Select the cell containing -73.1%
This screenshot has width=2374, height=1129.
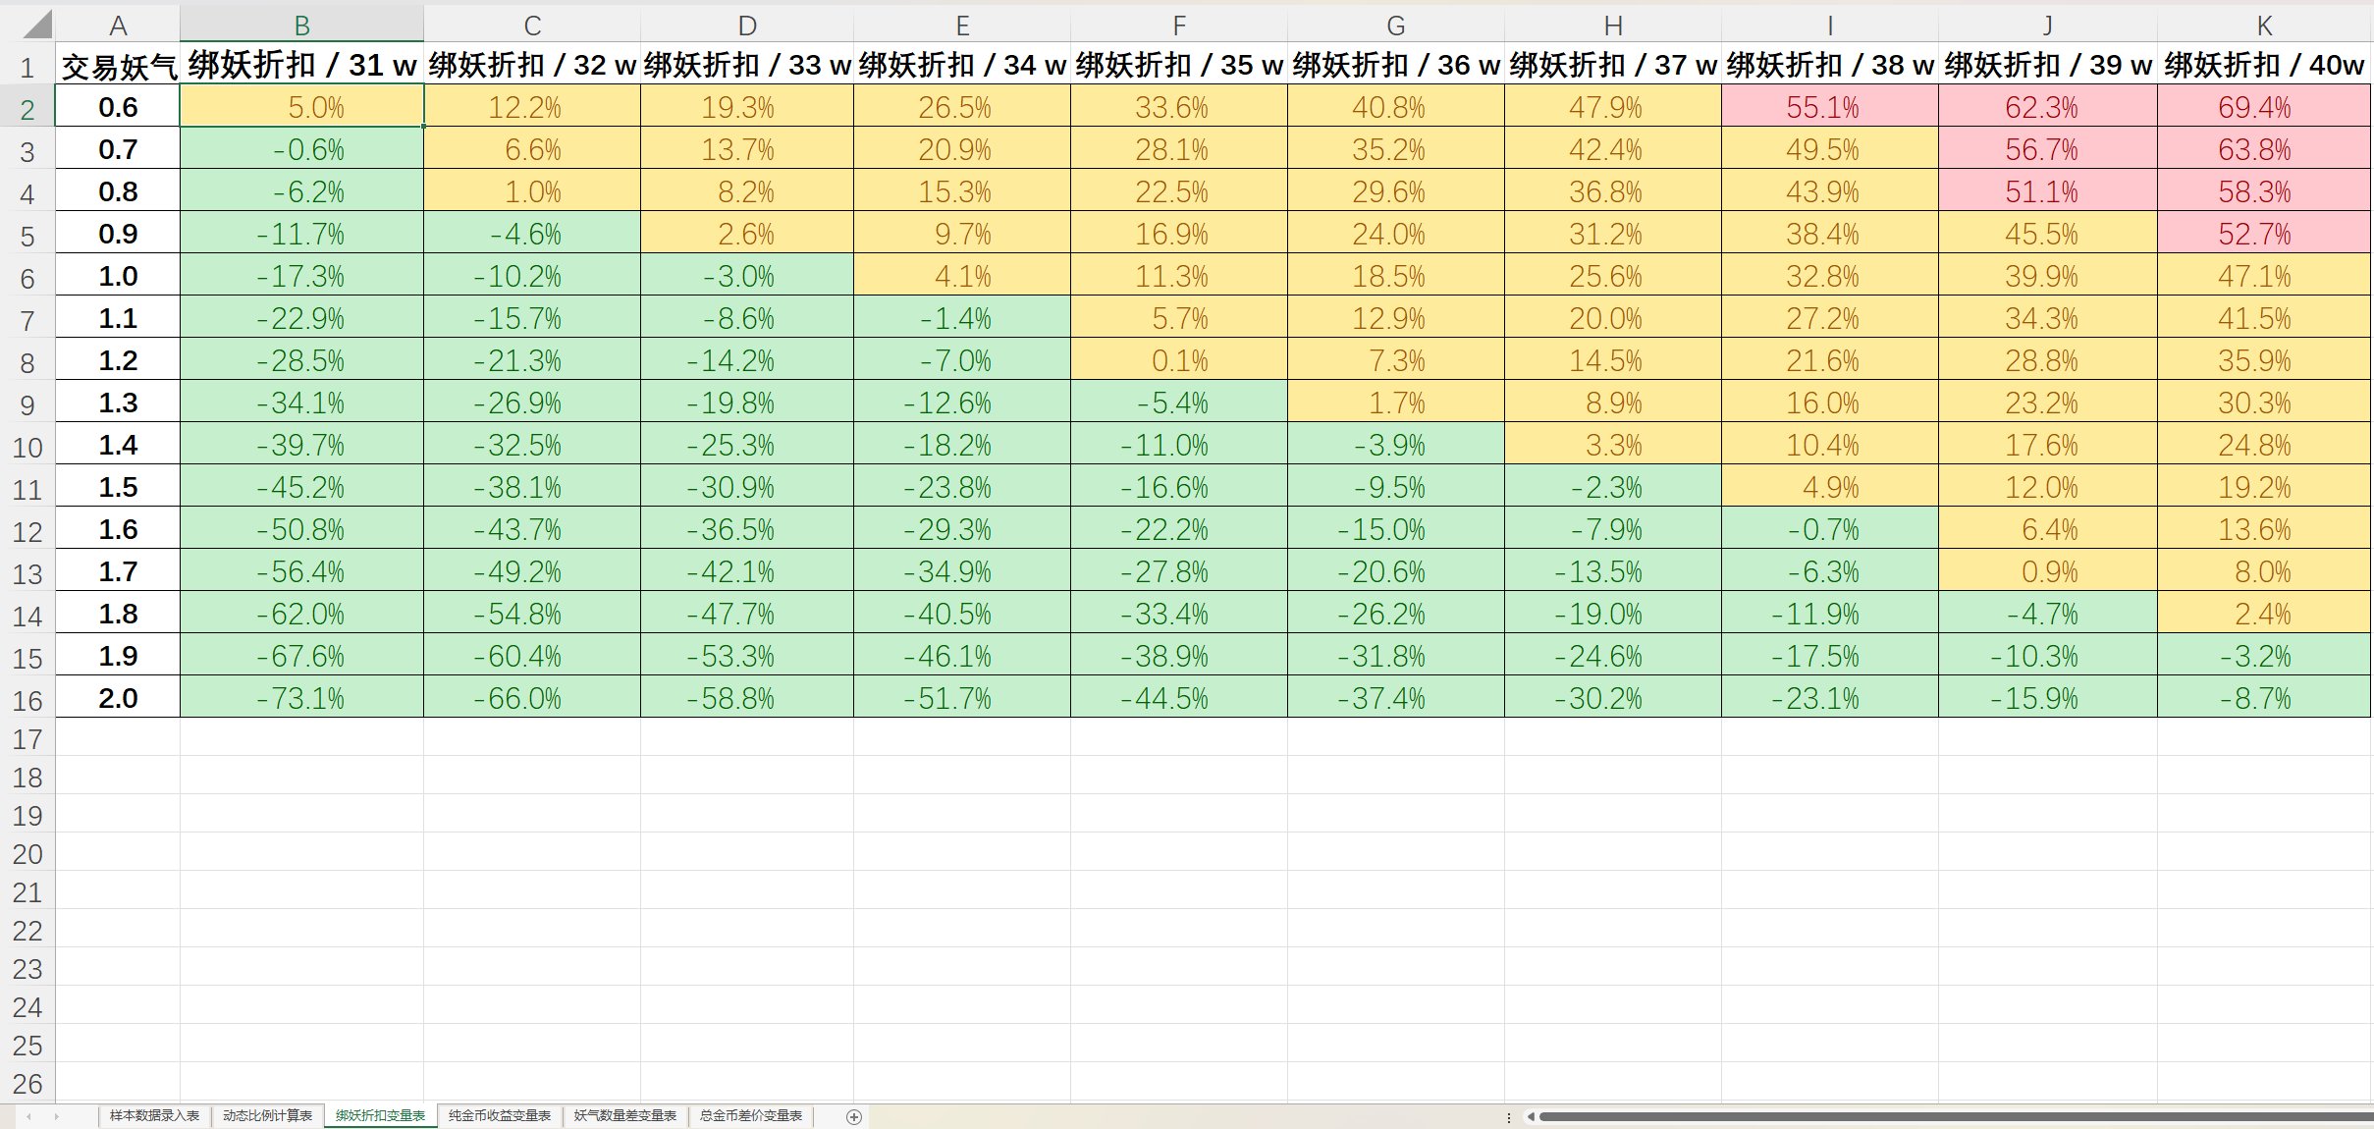(301, 699)
